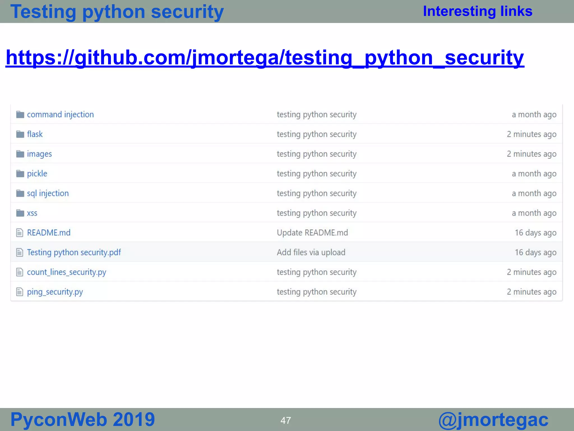Click the xss row commit message
Image resolution: width=574 pixels, height=431 pixels.
317,213
